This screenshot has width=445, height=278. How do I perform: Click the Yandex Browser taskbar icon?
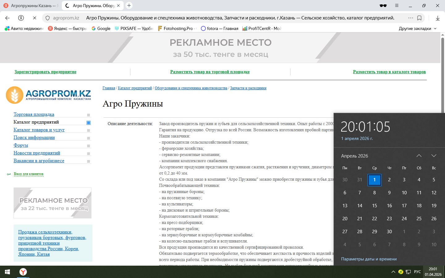click(23, 272)
